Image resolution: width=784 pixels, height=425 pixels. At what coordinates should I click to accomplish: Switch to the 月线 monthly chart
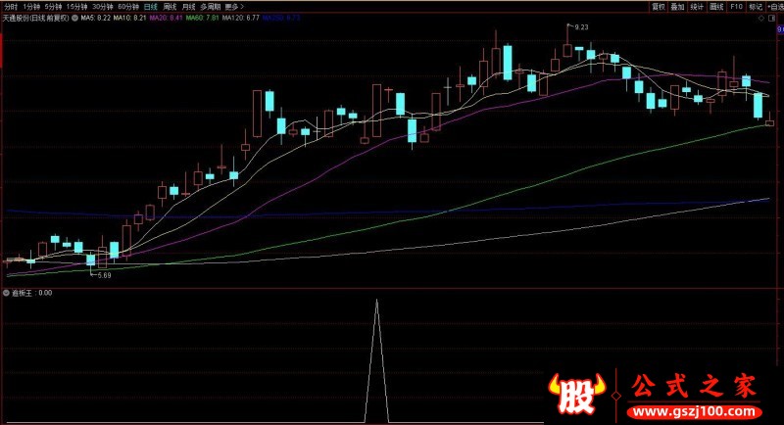[189, 7]
